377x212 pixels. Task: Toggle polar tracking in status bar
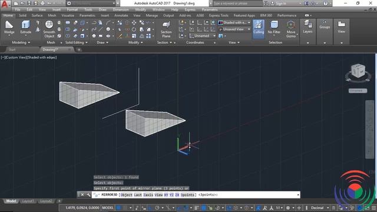pyautogui.click(x=157, y=208)
